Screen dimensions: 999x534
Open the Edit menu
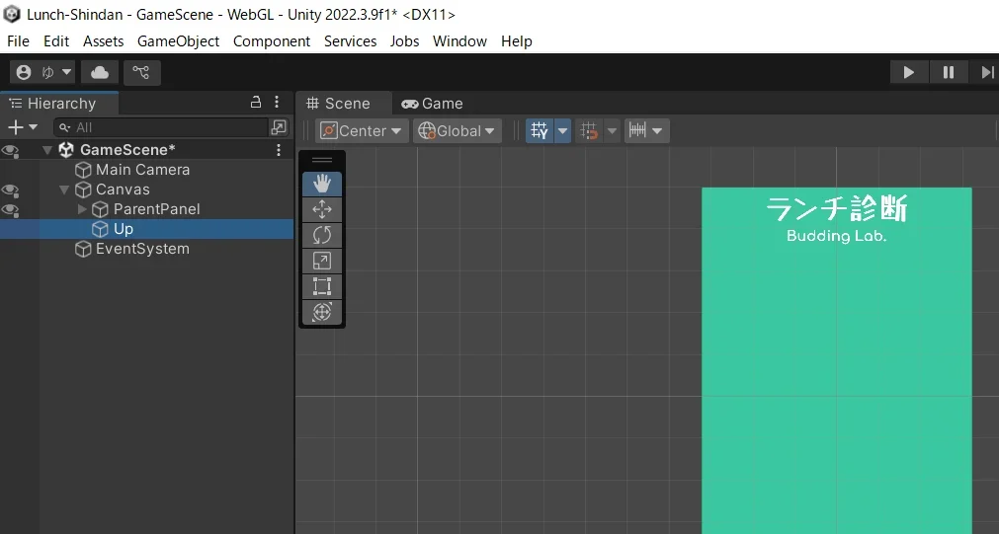pos(56,40)
